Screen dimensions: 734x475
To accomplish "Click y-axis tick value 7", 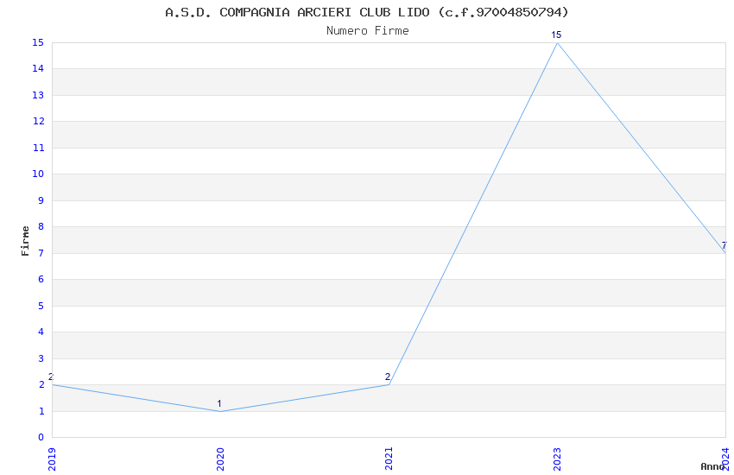I will click(x=41, y=253).
